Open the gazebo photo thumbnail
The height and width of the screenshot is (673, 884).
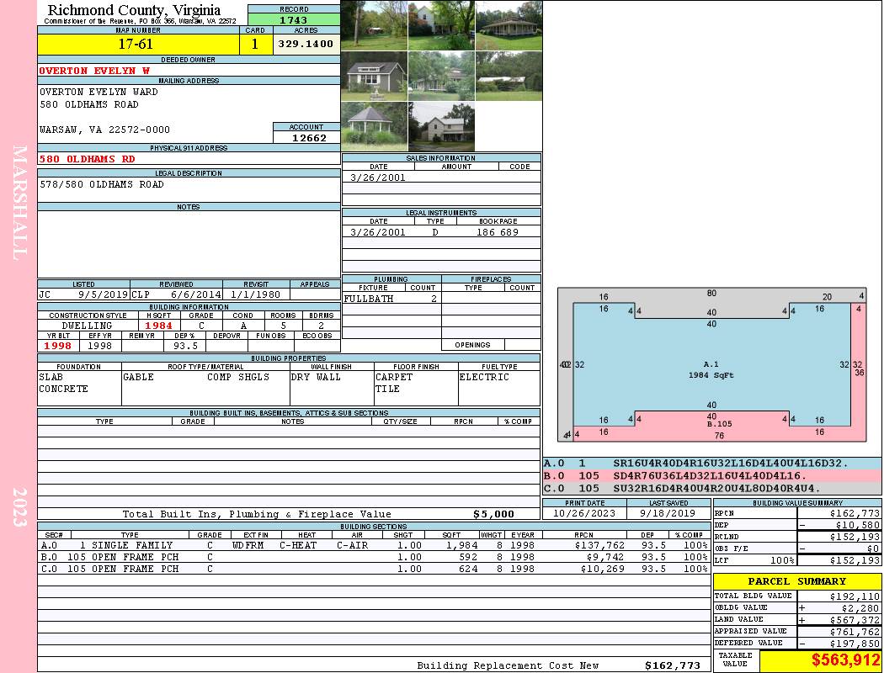[374, 126]
